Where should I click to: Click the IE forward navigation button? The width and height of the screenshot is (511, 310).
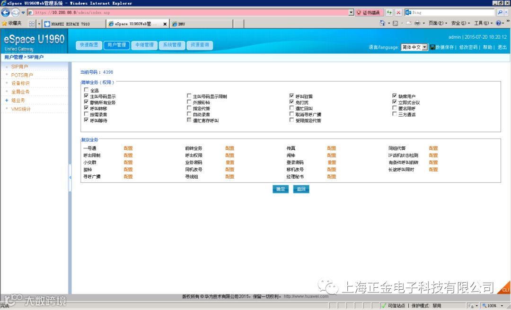[x=15, y=12]
